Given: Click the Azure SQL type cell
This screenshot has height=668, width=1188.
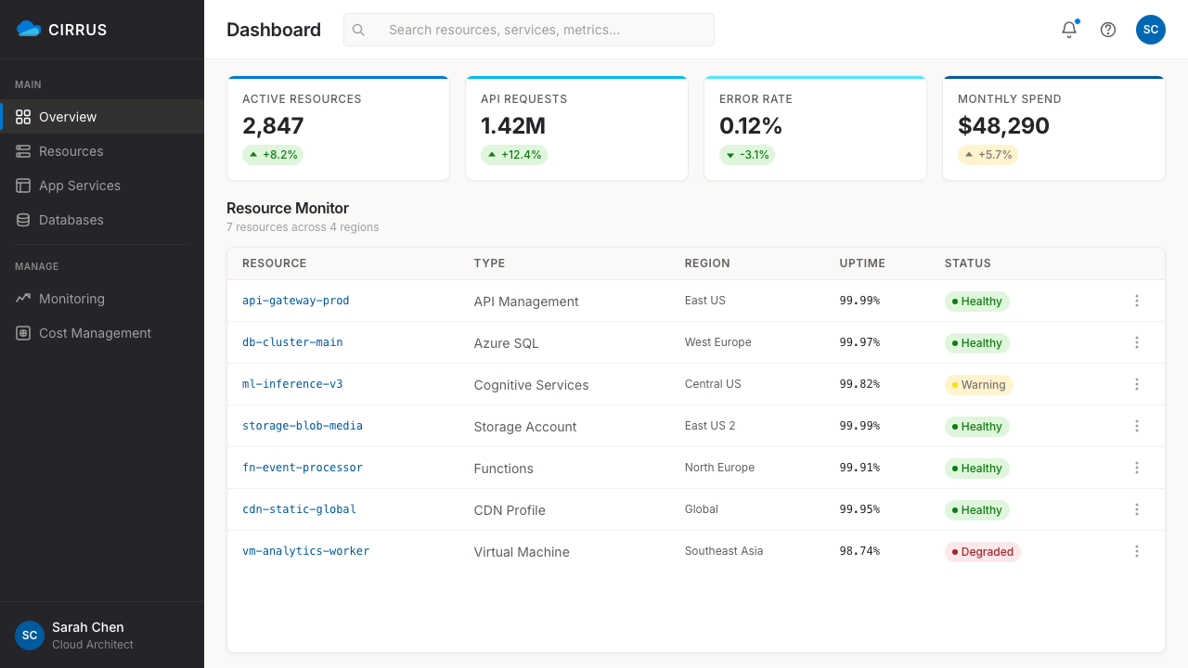Looking at the screenshot, I should pyautogui.click(x=507, y=343).
